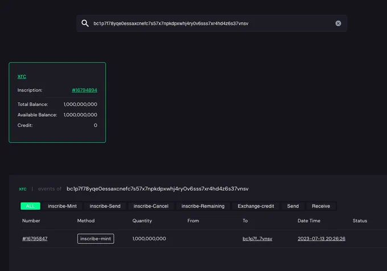Switch to the Receive filter tab
387x271 pixels.
321,206
